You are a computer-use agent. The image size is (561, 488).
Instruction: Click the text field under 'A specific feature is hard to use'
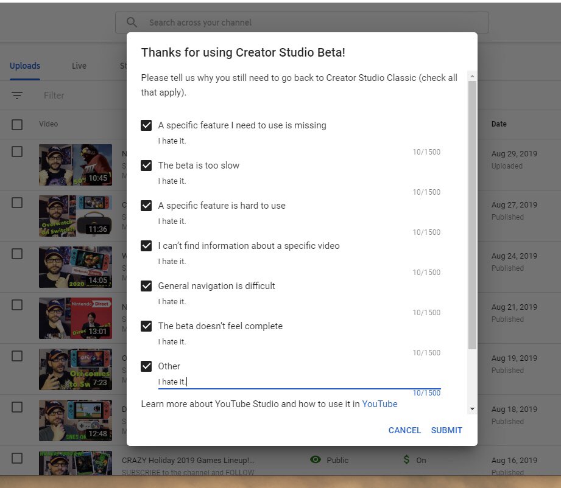click(x=300, y=221)
